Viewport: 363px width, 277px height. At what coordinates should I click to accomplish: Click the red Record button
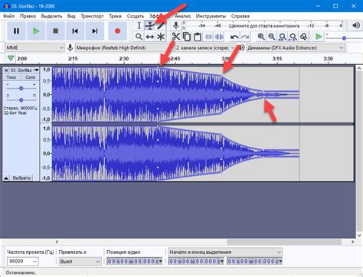tap(117, 31)
